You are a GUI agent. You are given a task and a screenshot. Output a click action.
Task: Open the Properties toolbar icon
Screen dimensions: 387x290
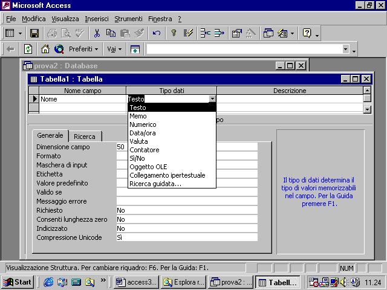[x=236, y=33]
